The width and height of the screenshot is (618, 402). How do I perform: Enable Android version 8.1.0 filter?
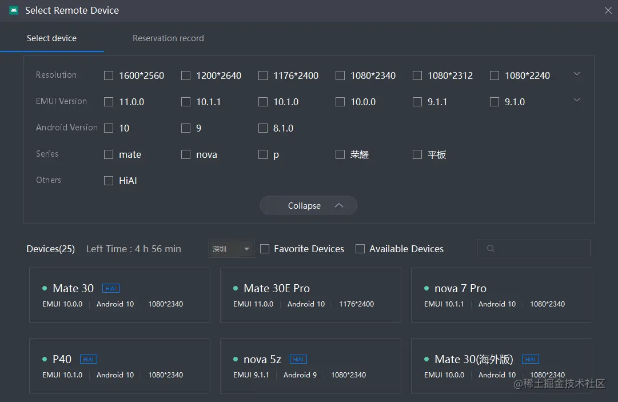[263, 128]
